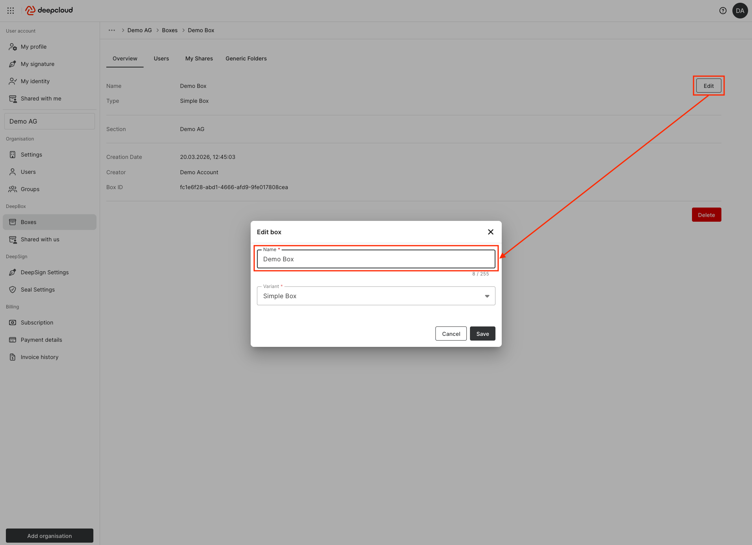Image resolution: width=752 pixels, height=545 pixels.
Task: Click the Invoice history document icon
Action: tap(13, 357)
